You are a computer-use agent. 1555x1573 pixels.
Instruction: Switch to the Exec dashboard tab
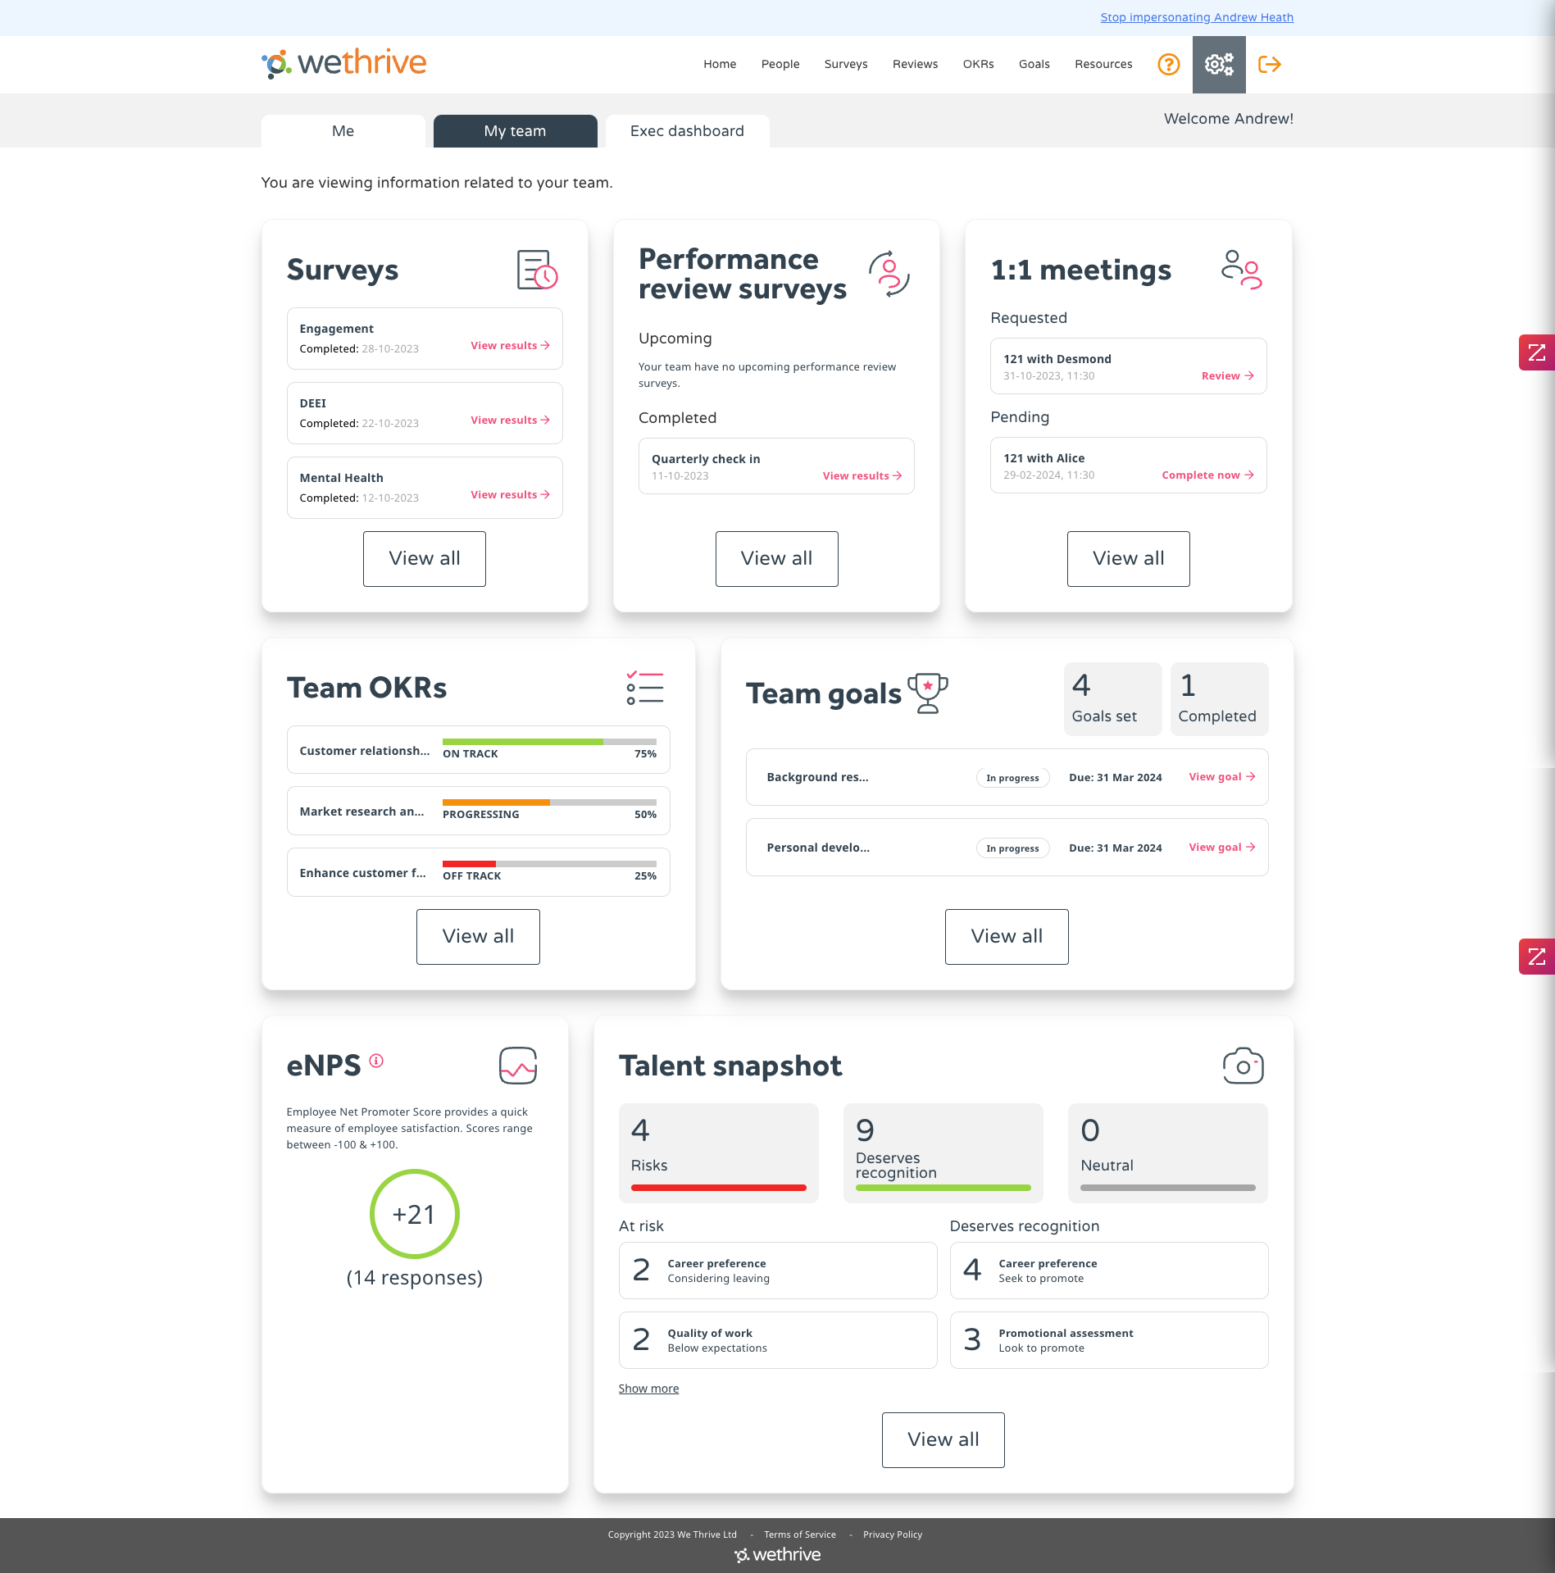pyautogui.click(x=687, y=130)
